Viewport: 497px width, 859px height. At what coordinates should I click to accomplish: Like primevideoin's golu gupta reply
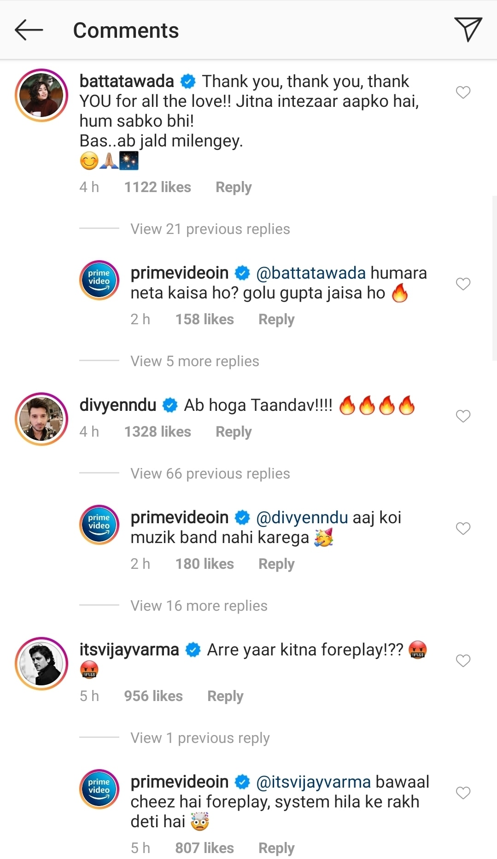[463, 284]
